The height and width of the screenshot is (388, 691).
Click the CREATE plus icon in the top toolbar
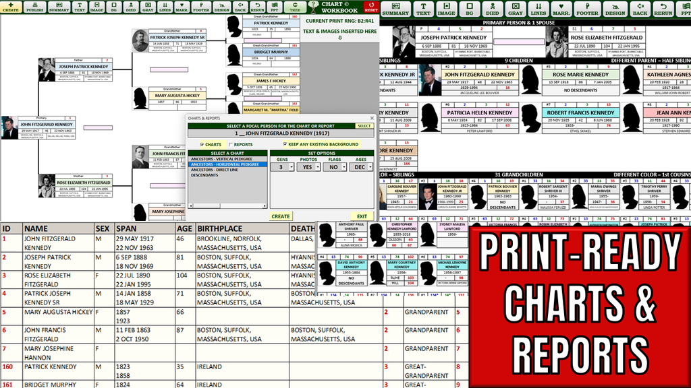coord(11,7)
